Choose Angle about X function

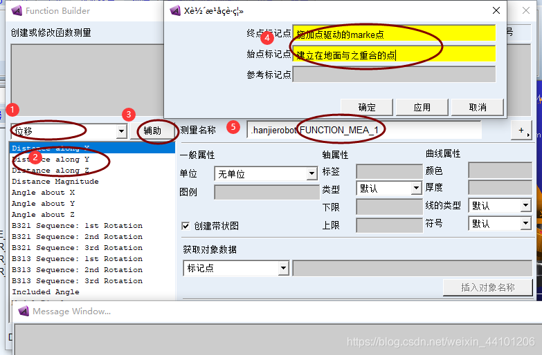click(x=43, y=193)
